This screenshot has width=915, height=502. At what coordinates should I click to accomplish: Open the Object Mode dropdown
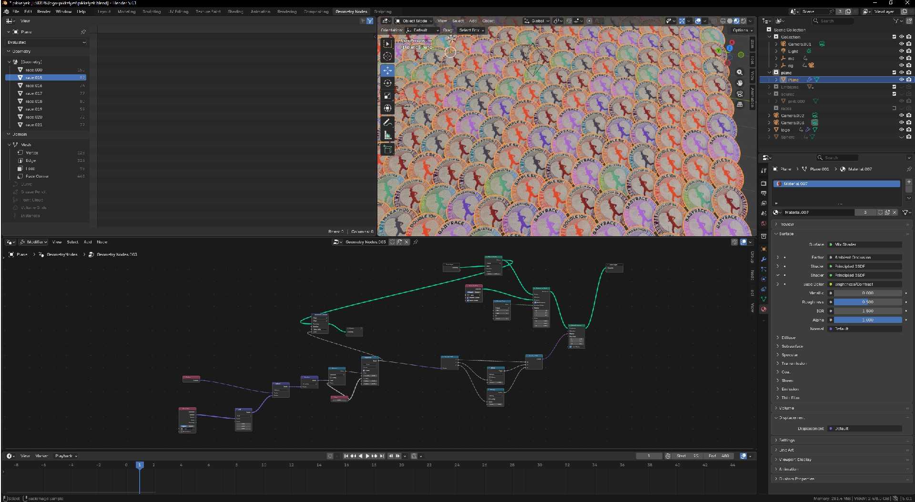[414, 21]
